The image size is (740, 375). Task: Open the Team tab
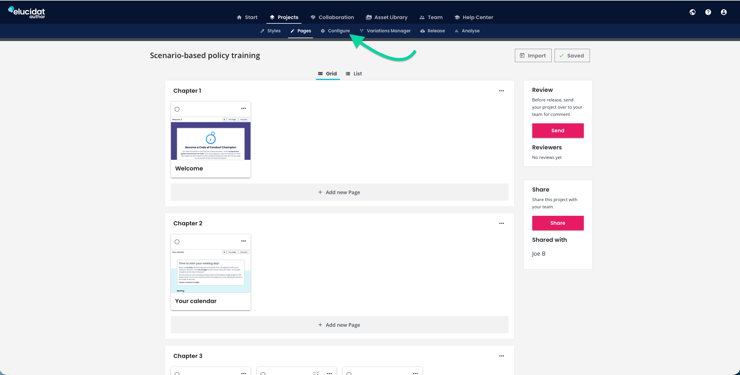[x=431, y=17]
